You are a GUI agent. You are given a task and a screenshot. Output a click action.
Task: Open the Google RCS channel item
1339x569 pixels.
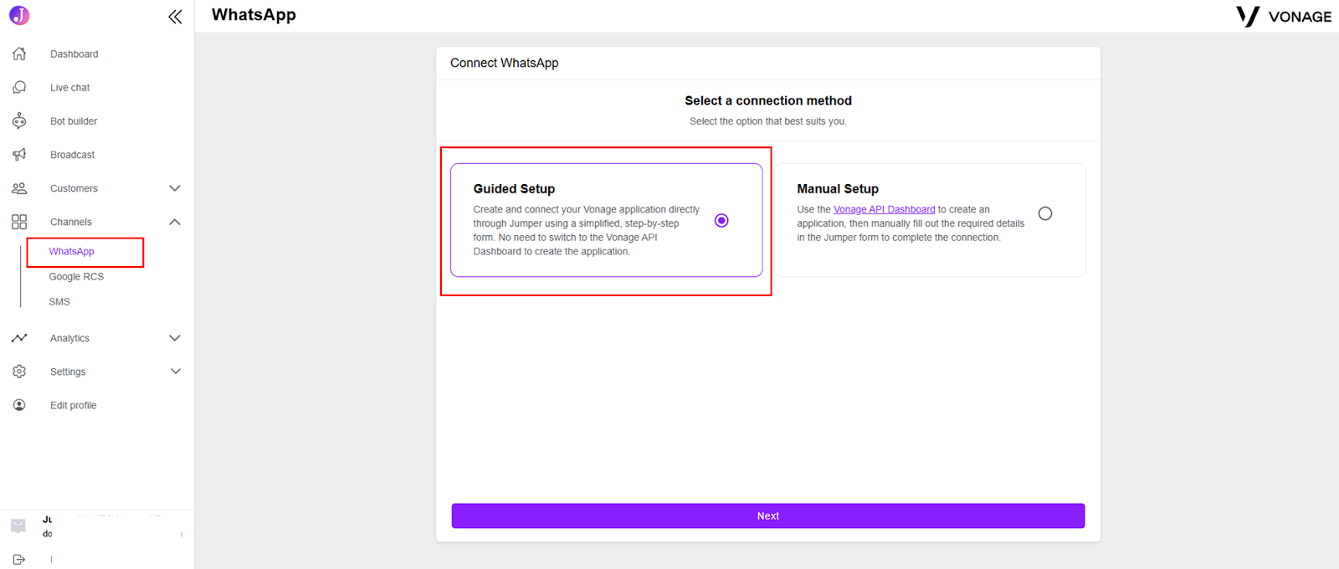pos(76,276)
